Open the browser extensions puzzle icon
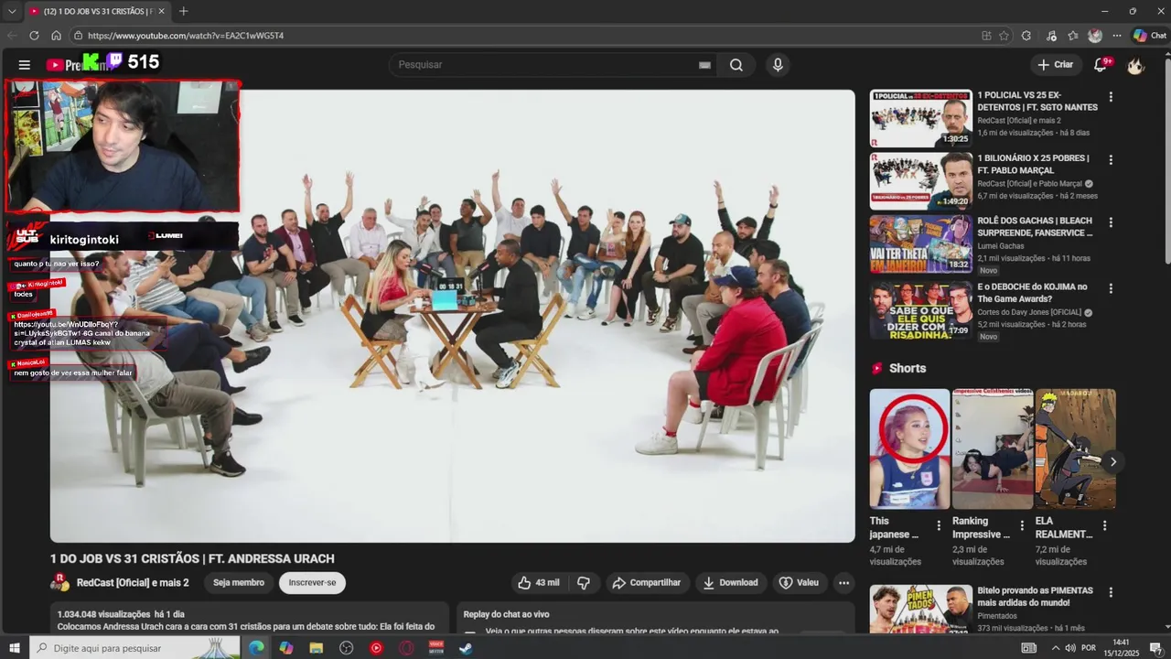1171x659 pixels. pos(1026,36)
